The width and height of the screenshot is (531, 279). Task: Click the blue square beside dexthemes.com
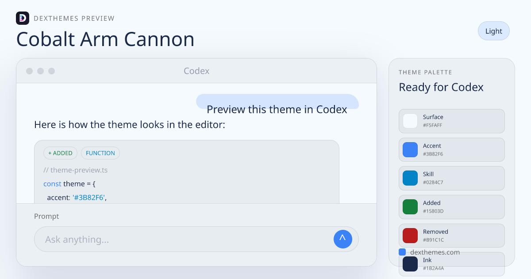click(402, 252)
